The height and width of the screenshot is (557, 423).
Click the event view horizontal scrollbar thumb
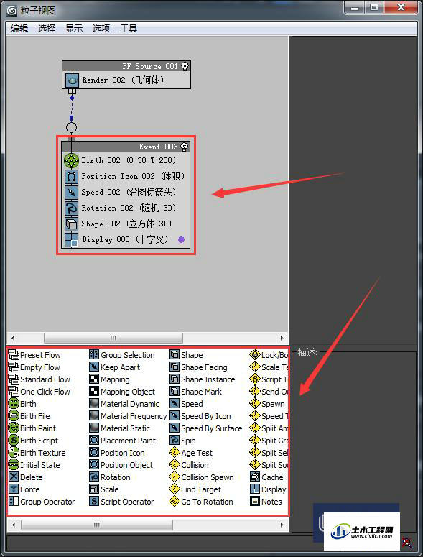pyautogui.click(x=113, y=338)
